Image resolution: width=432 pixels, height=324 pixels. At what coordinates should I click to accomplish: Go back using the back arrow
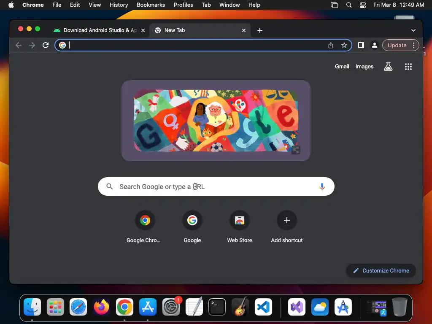[x=19, y=45]
